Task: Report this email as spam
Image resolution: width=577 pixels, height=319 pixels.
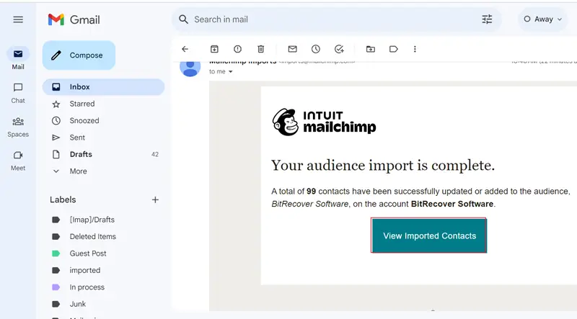Action: [237, 49]
